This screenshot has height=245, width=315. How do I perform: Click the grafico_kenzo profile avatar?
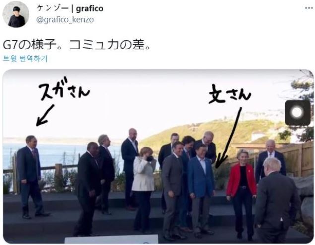click(16, 14)
